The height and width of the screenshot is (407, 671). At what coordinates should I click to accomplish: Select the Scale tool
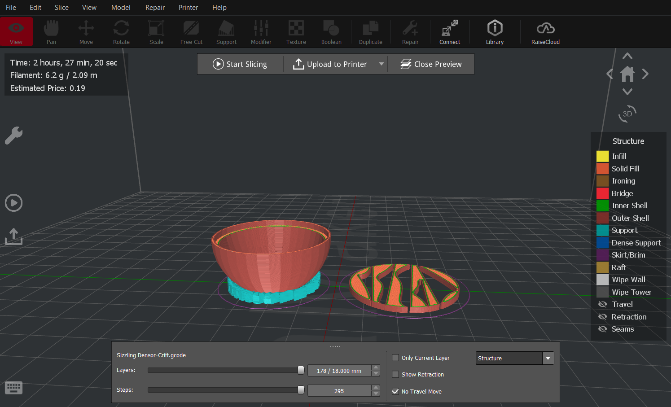tap(156, 32)
